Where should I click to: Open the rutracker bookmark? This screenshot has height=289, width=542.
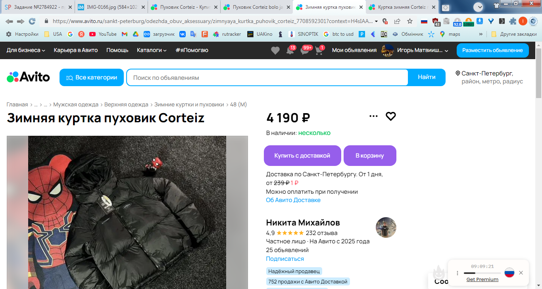click(227, 34)
